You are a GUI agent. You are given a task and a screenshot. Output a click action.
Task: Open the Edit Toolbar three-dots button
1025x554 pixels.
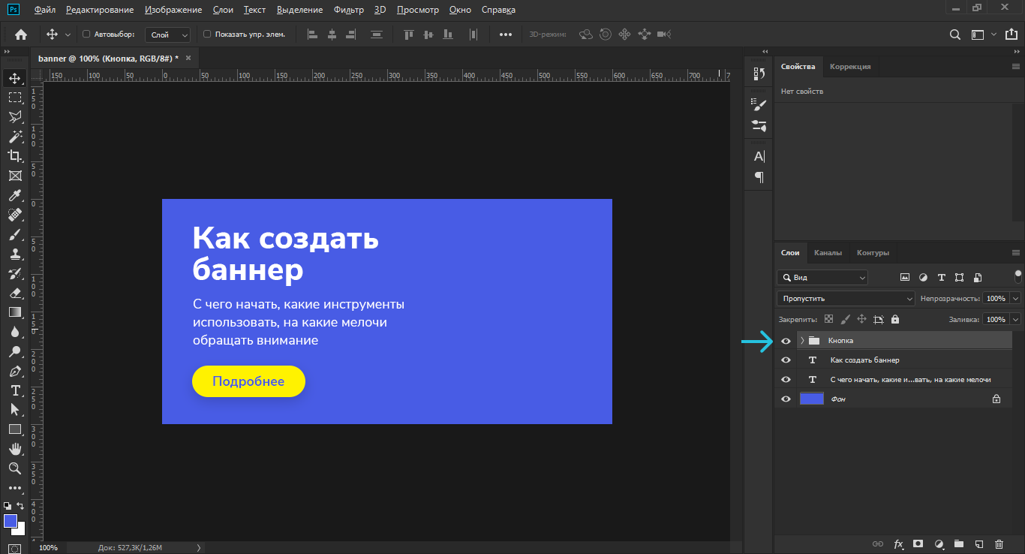(14, 488)
